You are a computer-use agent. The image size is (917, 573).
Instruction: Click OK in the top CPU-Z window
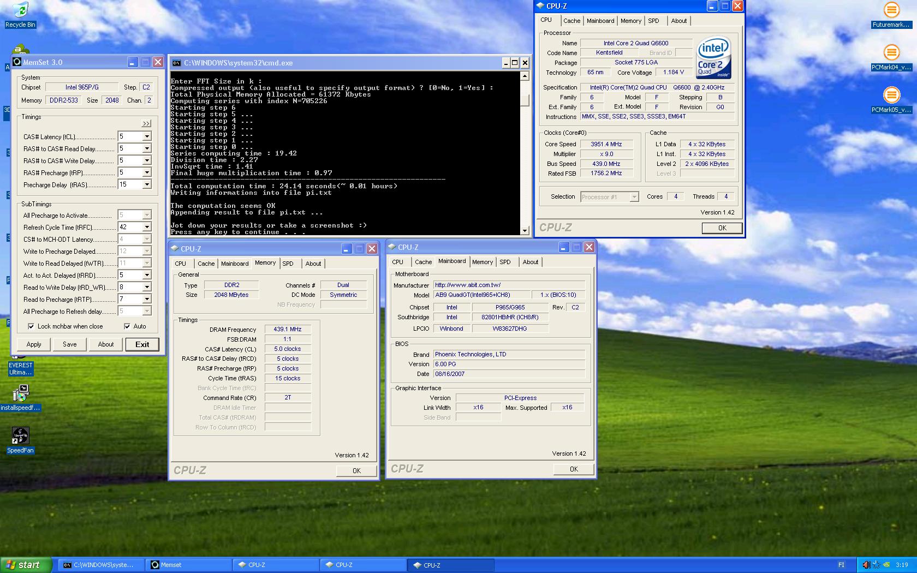(x=722, y=228)
